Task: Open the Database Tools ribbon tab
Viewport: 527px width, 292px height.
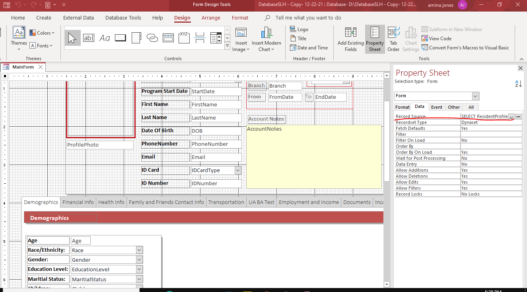Action: point(123,18)
